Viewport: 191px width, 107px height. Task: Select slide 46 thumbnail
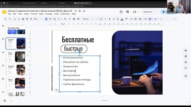(x=16, y=30)
